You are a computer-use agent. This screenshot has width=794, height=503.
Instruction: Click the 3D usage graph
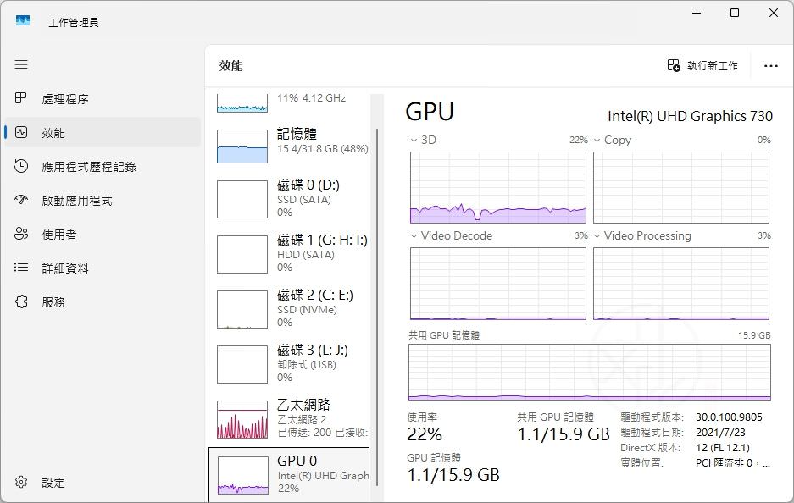click(x=497, y=187)
